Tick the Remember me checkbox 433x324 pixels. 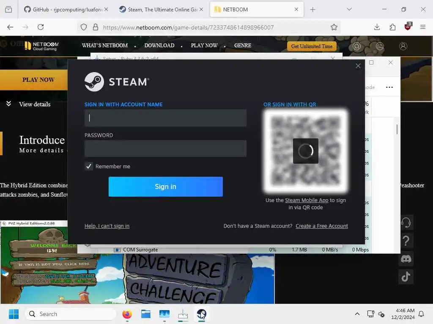89,166
